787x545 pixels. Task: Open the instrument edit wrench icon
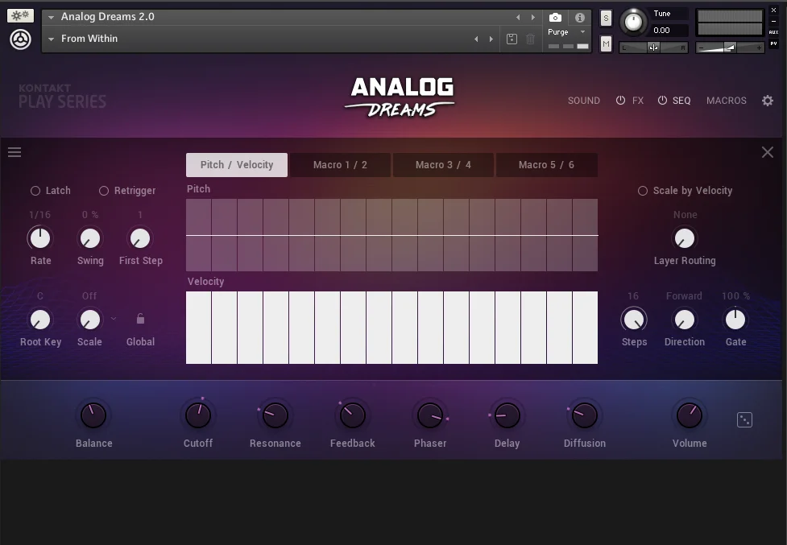click(x=20, y=15)
